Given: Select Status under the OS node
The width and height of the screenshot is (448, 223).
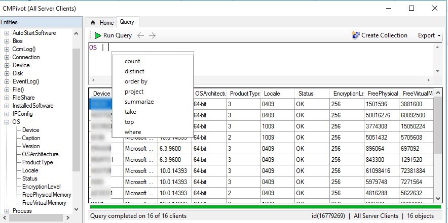Looking at the screenshot, I should tap(30, 179).
